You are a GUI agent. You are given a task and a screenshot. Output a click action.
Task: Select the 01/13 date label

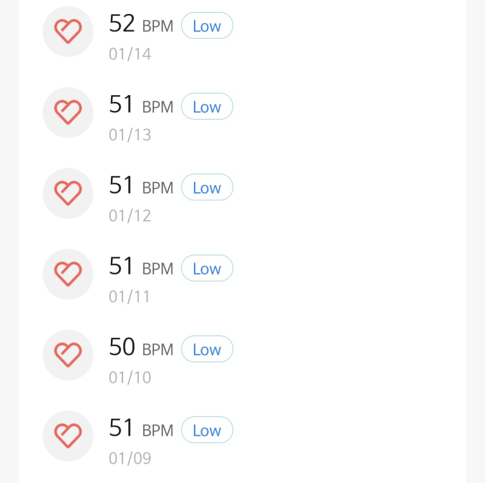coord(130,135)
